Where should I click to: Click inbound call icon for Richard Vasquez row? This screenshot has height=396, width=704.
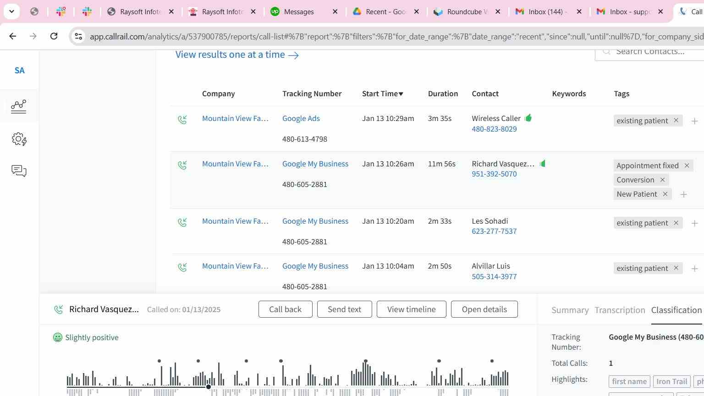pyautogui.click(x=182, y=165)
